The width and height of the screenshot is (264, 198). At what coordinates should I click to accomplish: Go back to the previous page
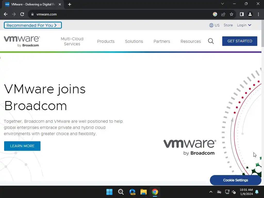pos(6,14)
